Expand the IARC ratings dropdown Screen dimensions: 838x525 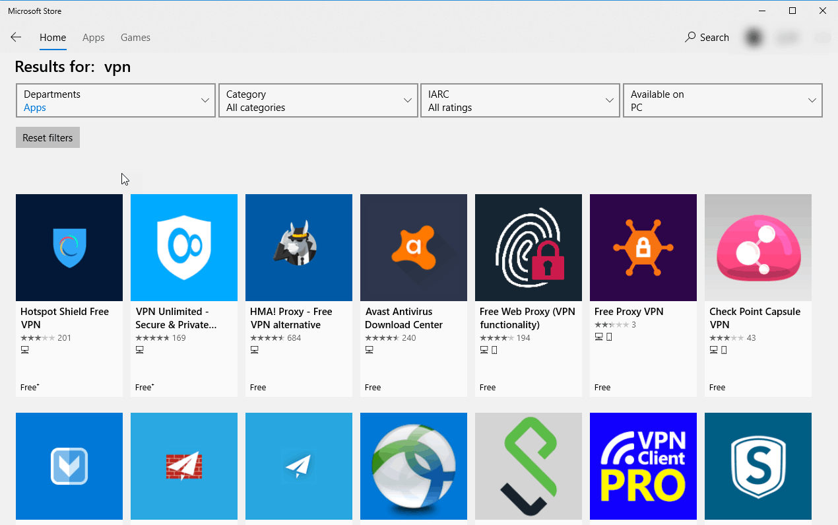pos(520,100)
